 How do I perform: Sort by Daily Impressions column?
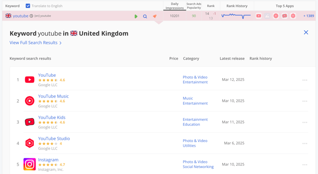click(175, 6)
